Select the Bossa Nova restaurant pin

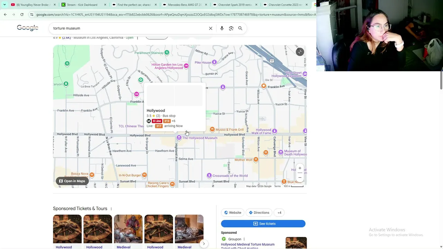click(x=92, y=175)
